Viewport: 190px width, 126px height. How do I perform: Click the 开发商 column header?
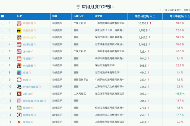pyautogui.click(x=99, y=16)
